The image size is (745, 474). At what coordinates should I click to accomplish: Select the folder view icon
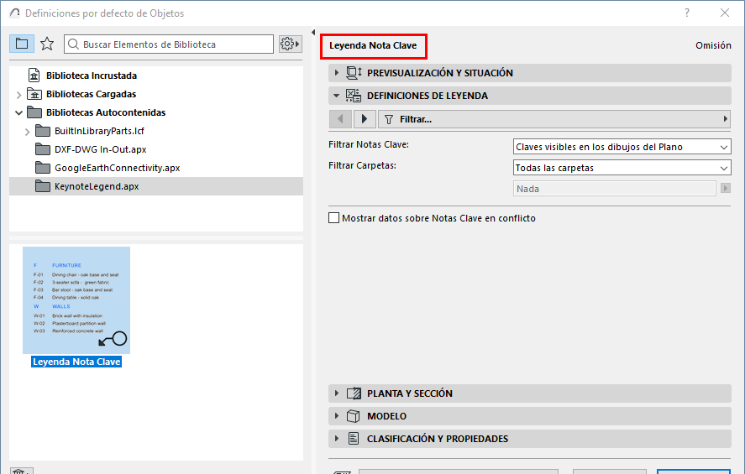coord(21,44)
